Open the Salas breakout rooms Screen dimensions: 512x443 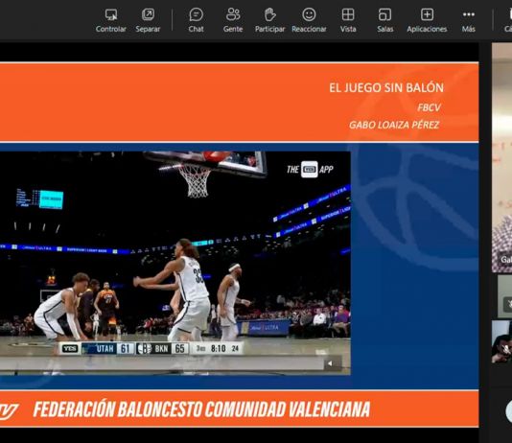tap(385, 20)
